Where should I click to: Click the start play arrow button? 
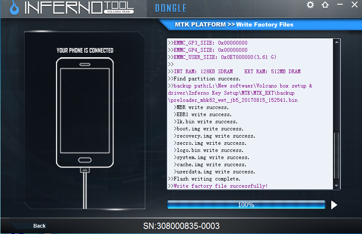[x=334, y=205]
